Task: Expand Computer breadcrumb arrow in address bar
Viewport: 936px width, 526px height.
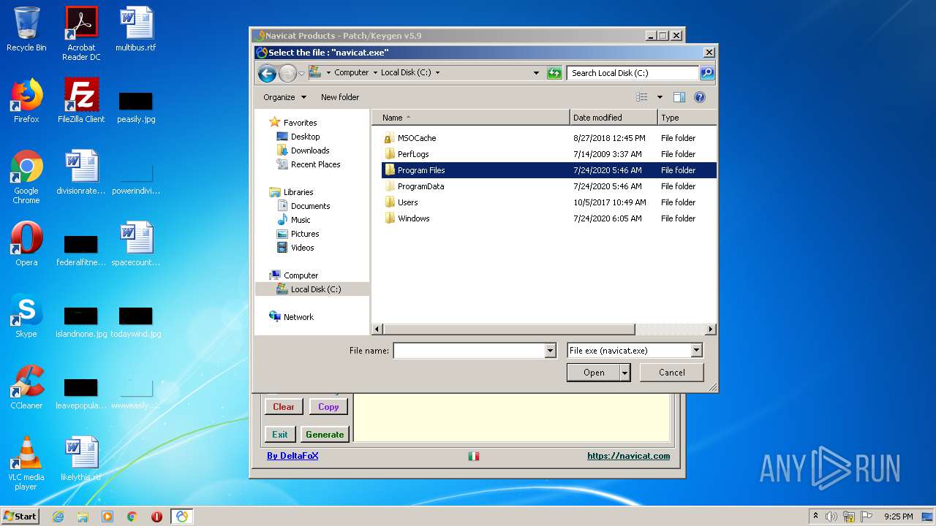Action: click(x=374, y=73)
